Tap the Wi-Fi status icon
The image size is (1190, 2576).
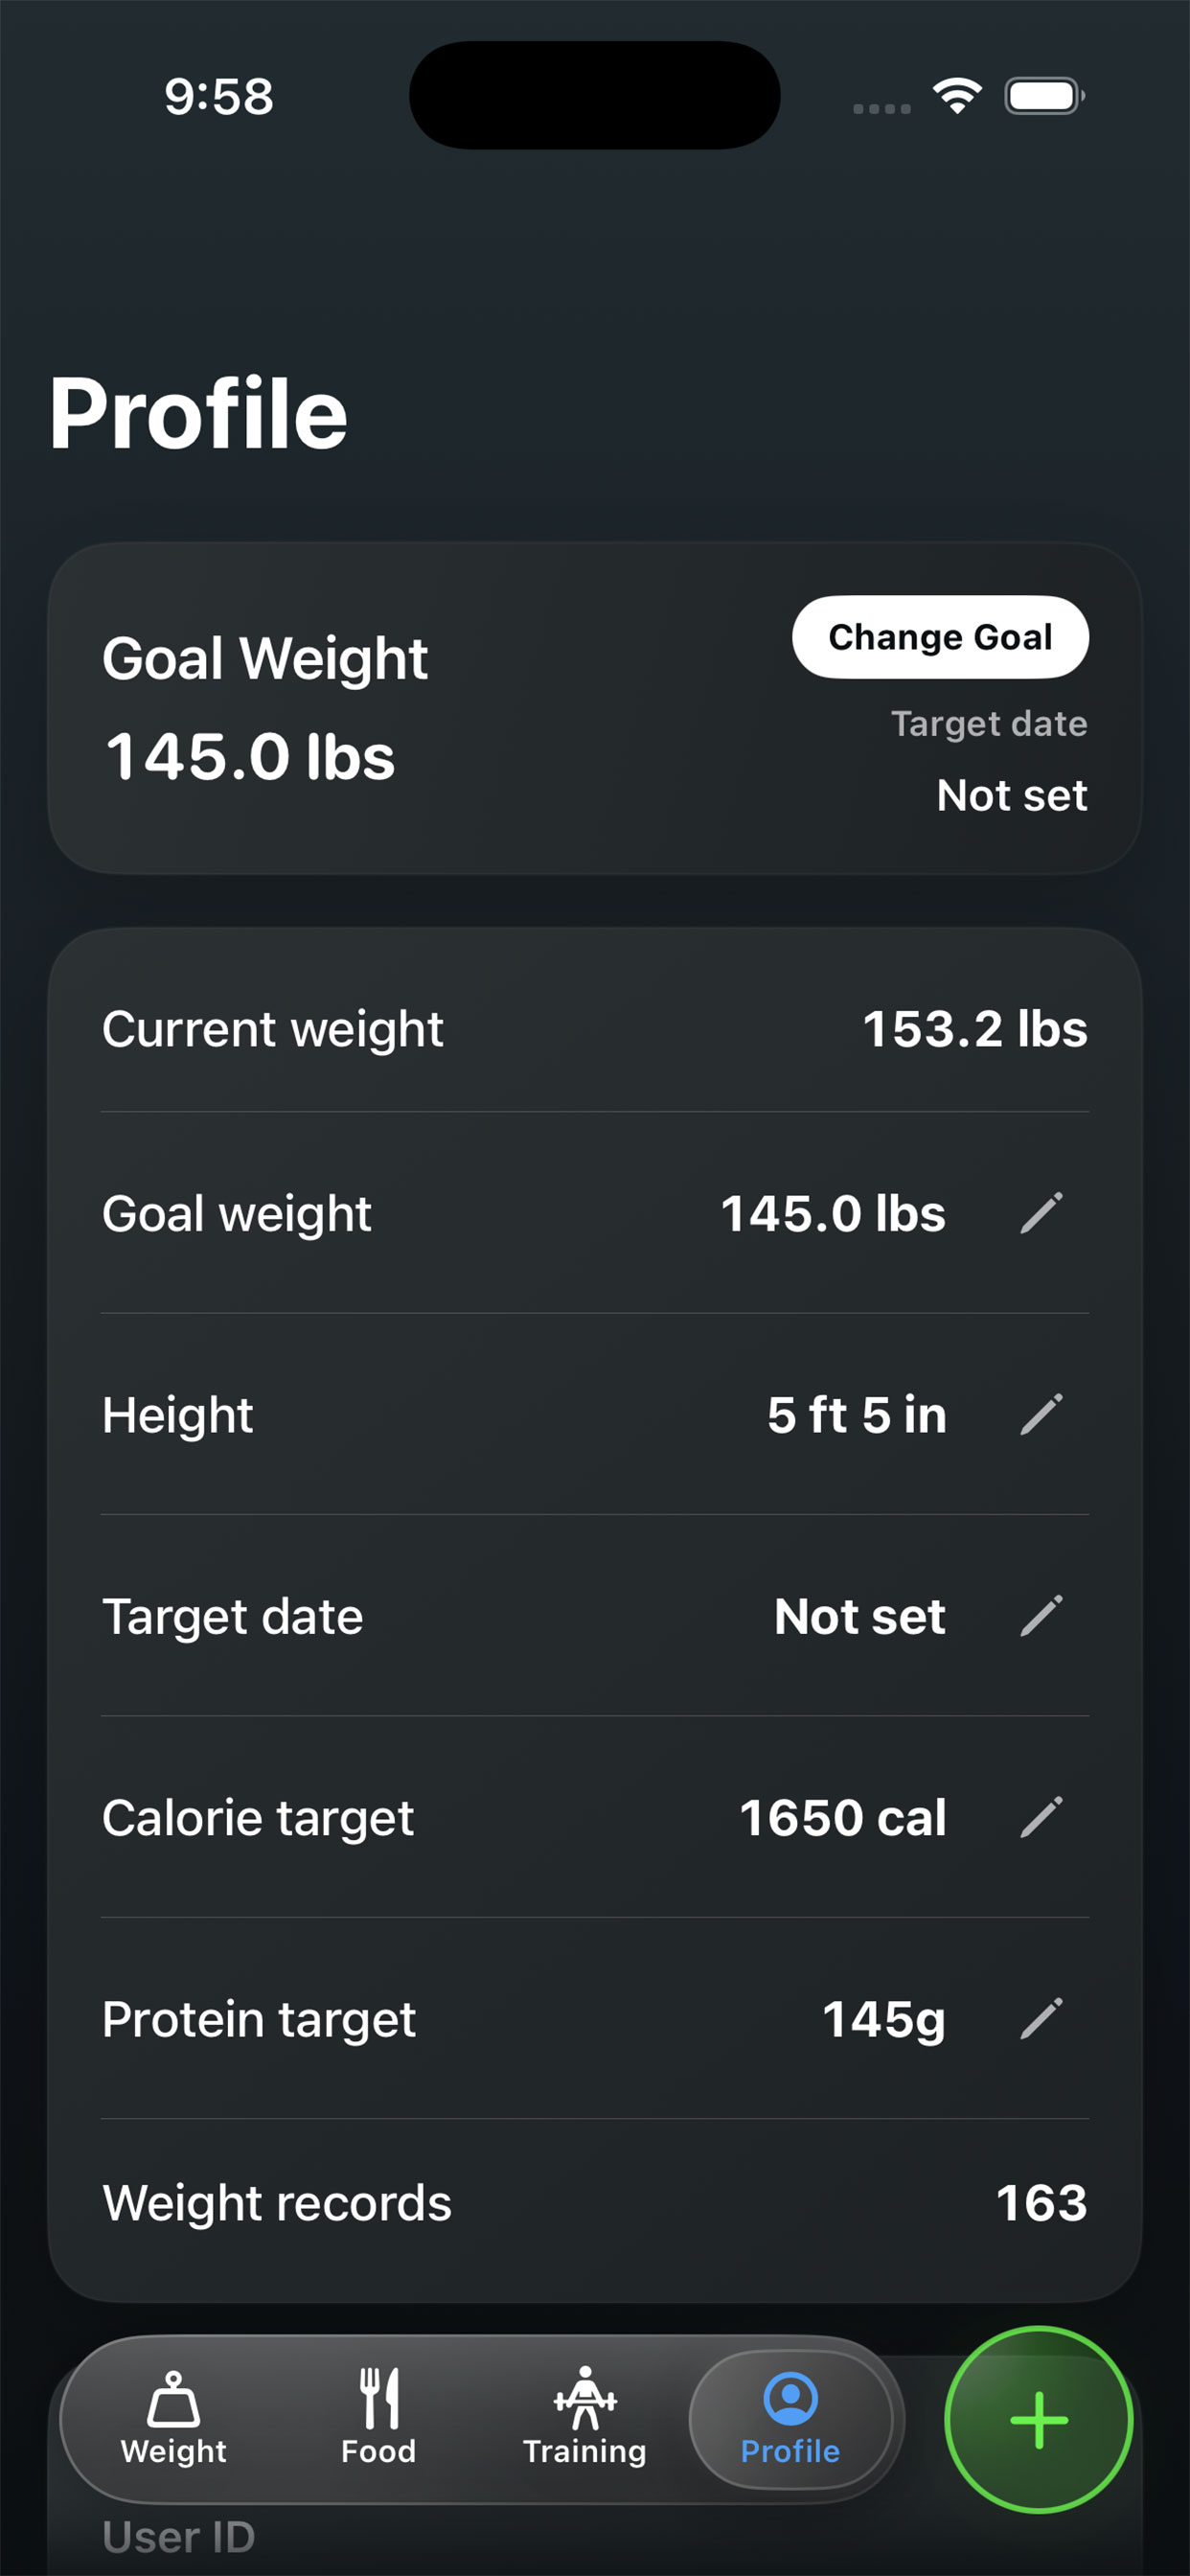[957, 96]
